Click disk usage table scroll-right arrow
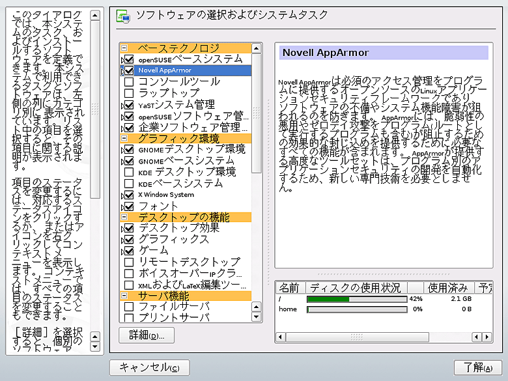508x381 pixels. (487, 337)
